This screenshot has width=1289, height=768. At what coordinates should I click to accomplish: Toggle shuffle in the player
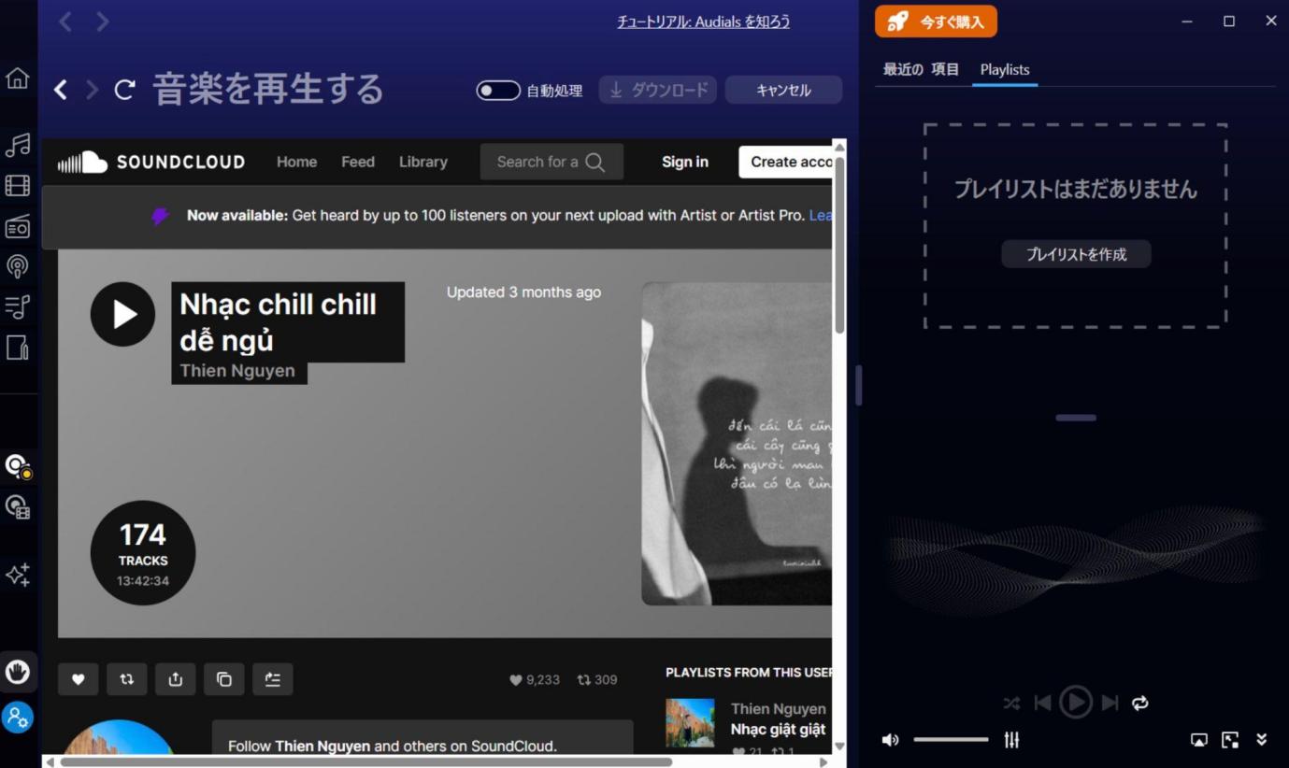click(x=1011, y=703)
